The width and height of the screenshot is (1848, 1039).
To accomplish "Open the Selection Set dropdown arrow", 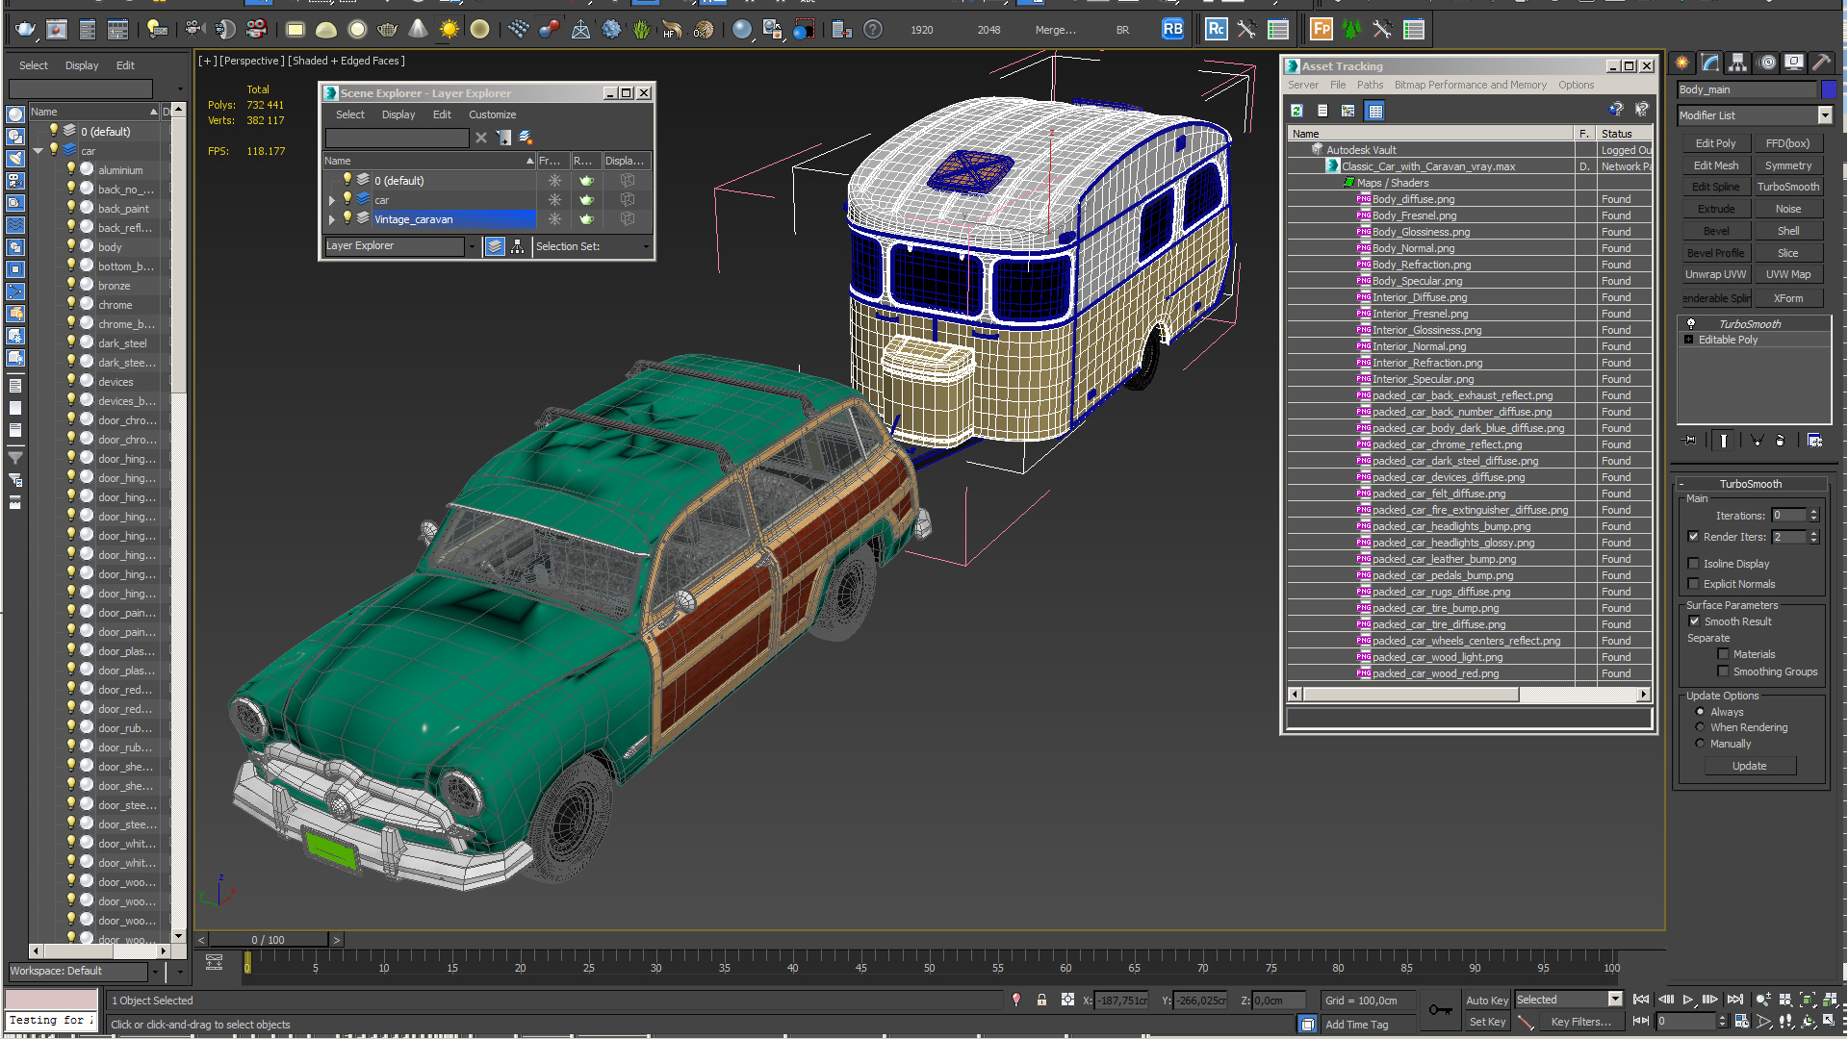I will (646, 246).
